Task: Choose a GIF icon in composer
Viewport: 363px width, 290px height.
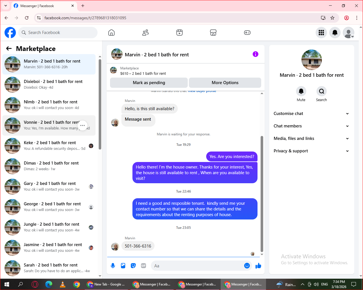Action: point(143,266)
